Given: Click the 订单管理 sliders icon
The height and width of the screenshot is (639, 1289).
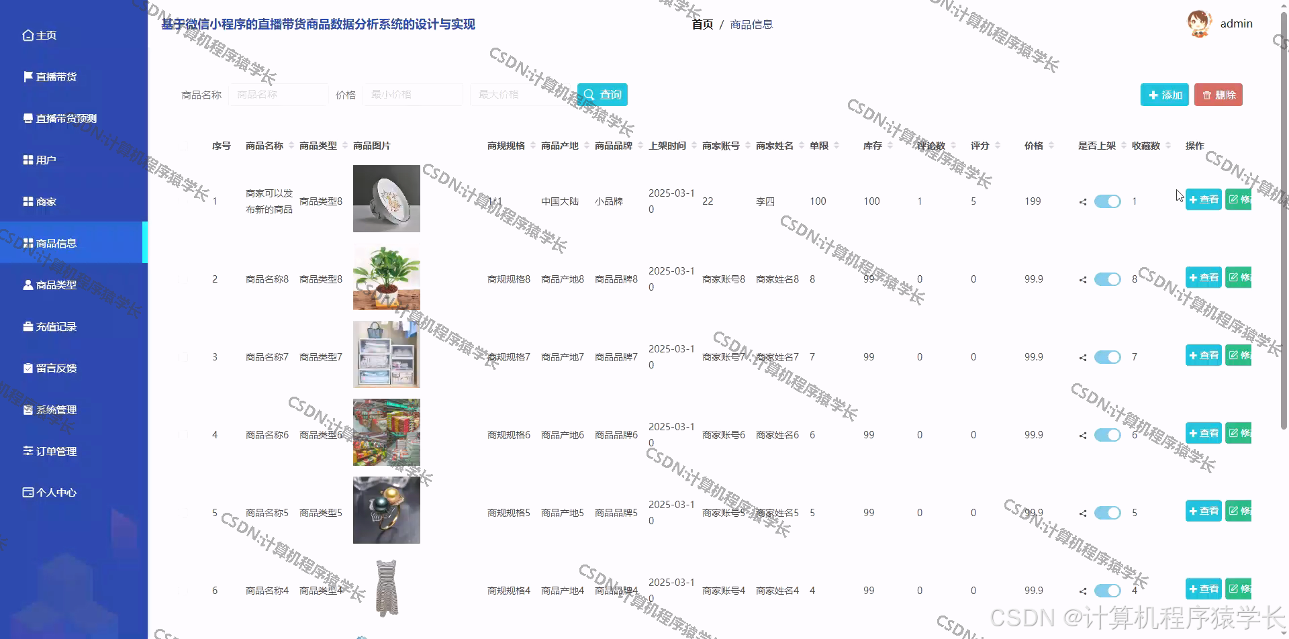Looking at the screenshot, I should [28, 451].
